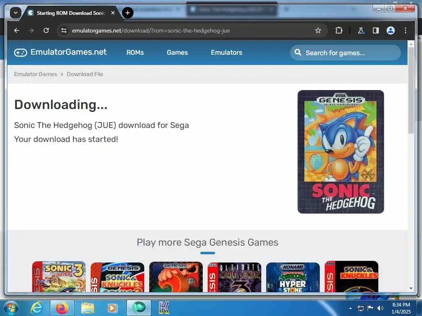Click the EmulatorGames.net logo
The height and width of the screenshot is (316, 422).
[x=60, y=52]
